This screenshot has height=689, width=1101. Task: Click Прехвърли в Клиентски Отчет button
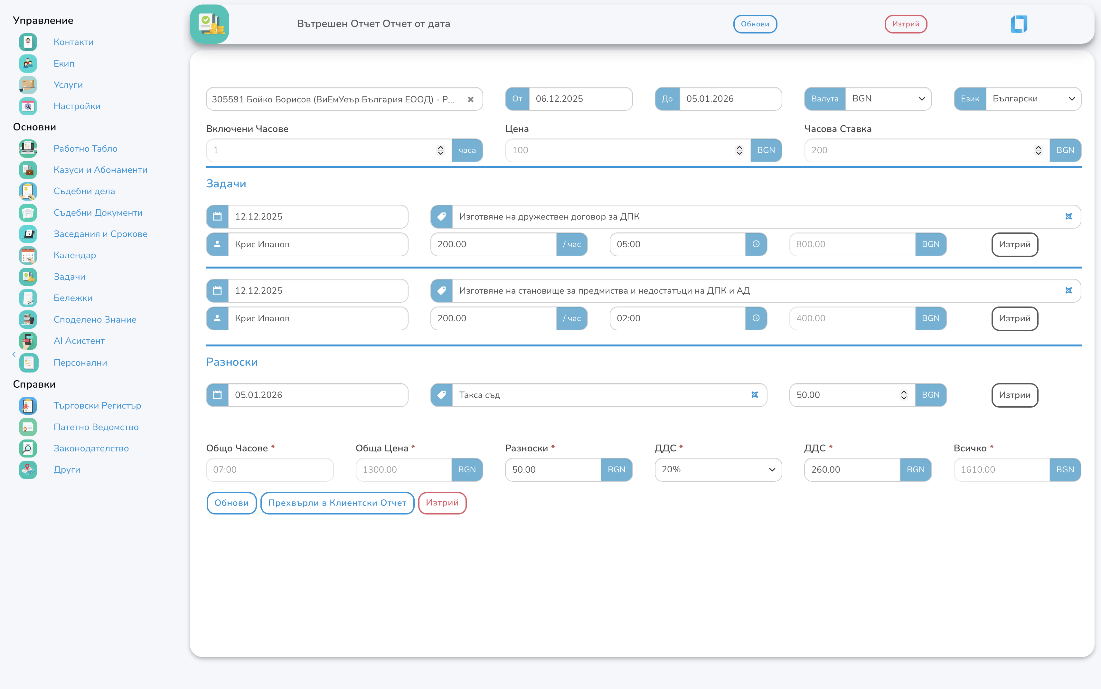coord(337,503)
